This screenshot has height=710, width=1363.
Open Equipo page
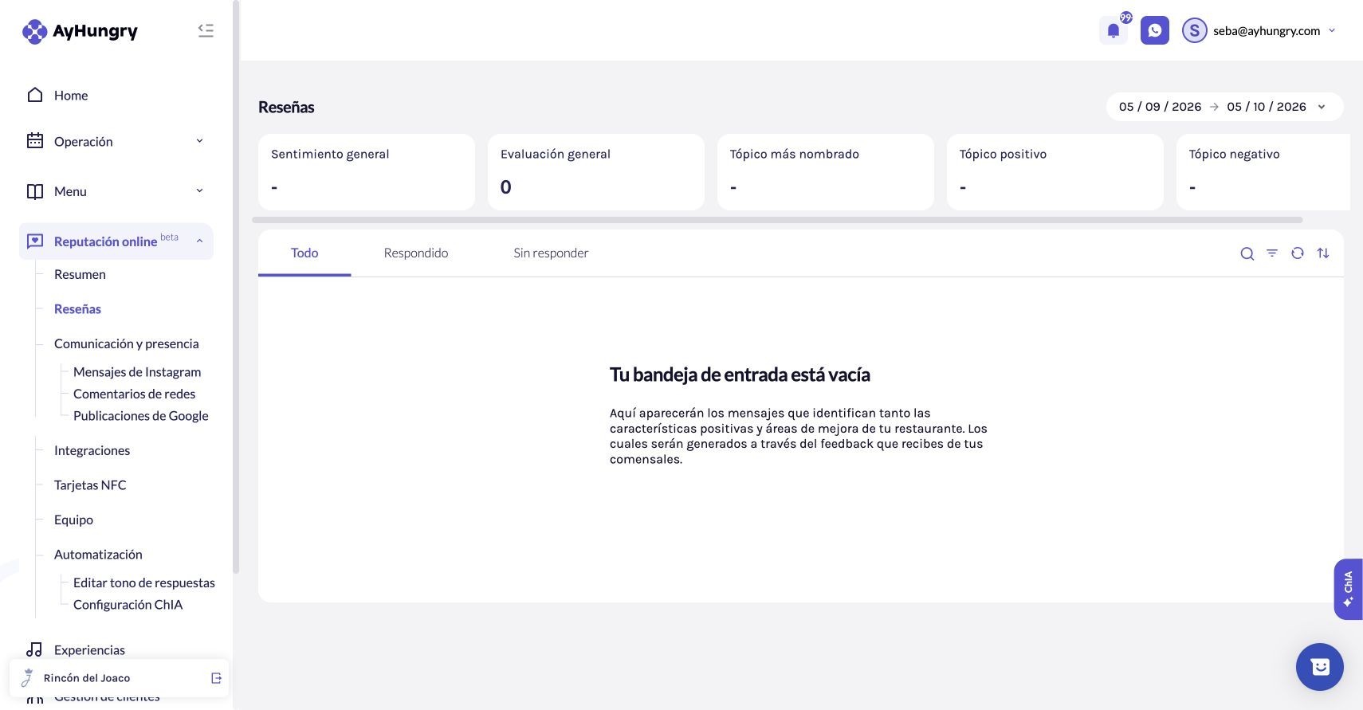coord(73,520)
